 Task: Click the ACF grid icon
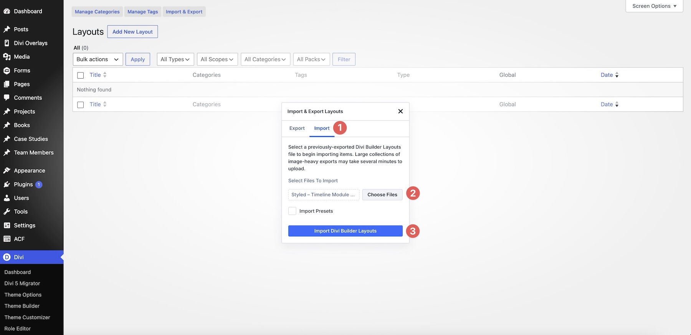tap(7, 239)
